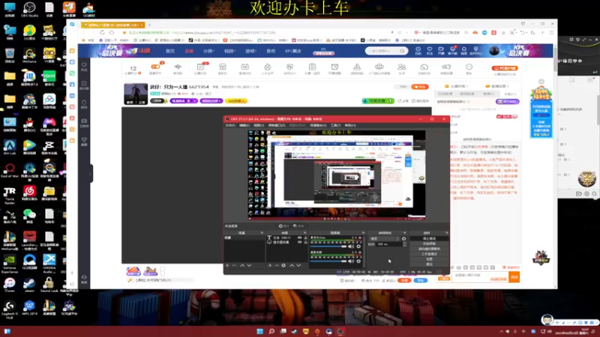Open OBS Studio desktop shortcut

coord(29,10)
